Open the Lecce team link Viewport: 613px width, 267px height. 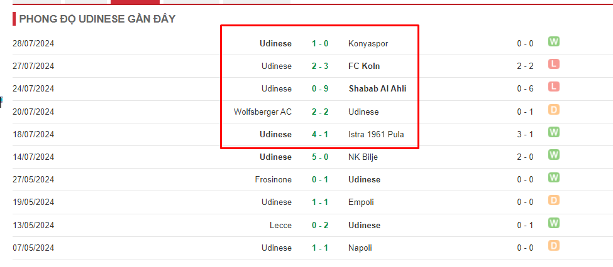click(280, 225)
